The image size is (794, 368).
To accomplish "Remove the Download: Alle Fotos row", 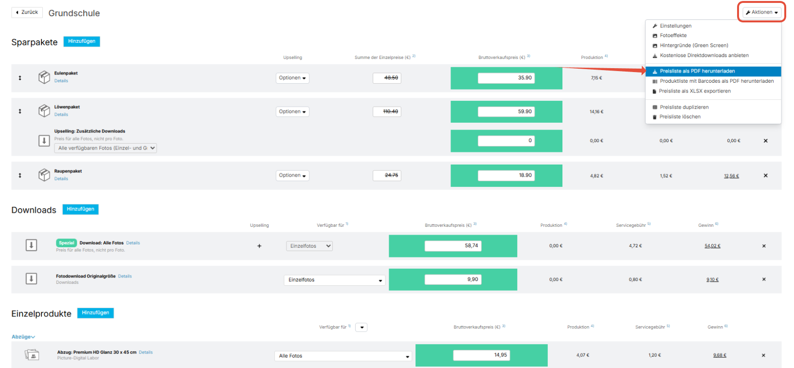I will pyautogui.click(x=764, y=246).
